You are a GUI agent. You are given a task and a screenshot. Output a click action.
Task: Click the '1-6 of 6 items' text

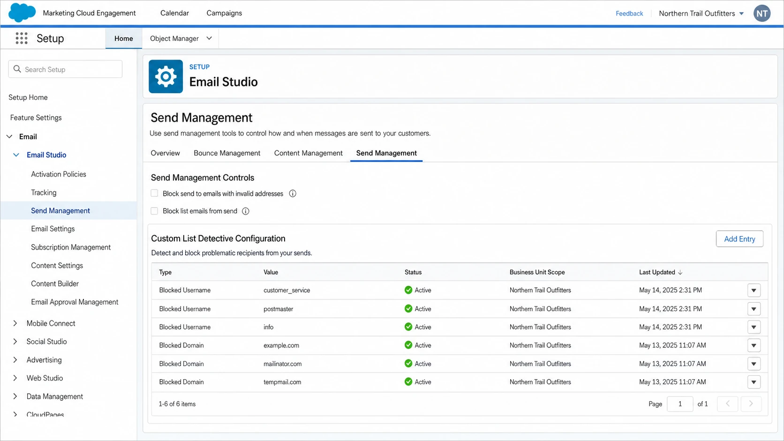pos(177,404)
